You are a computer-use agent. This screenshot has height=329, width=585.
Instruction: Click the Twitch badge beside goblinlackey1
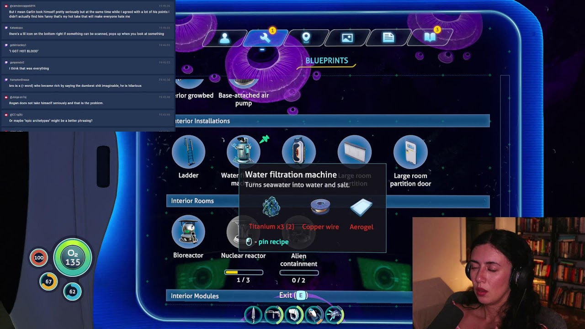click(x=6, y=45)
